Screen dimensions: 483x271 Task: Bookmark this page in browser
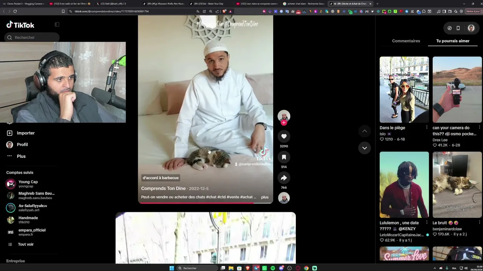(x=63, y=11)
